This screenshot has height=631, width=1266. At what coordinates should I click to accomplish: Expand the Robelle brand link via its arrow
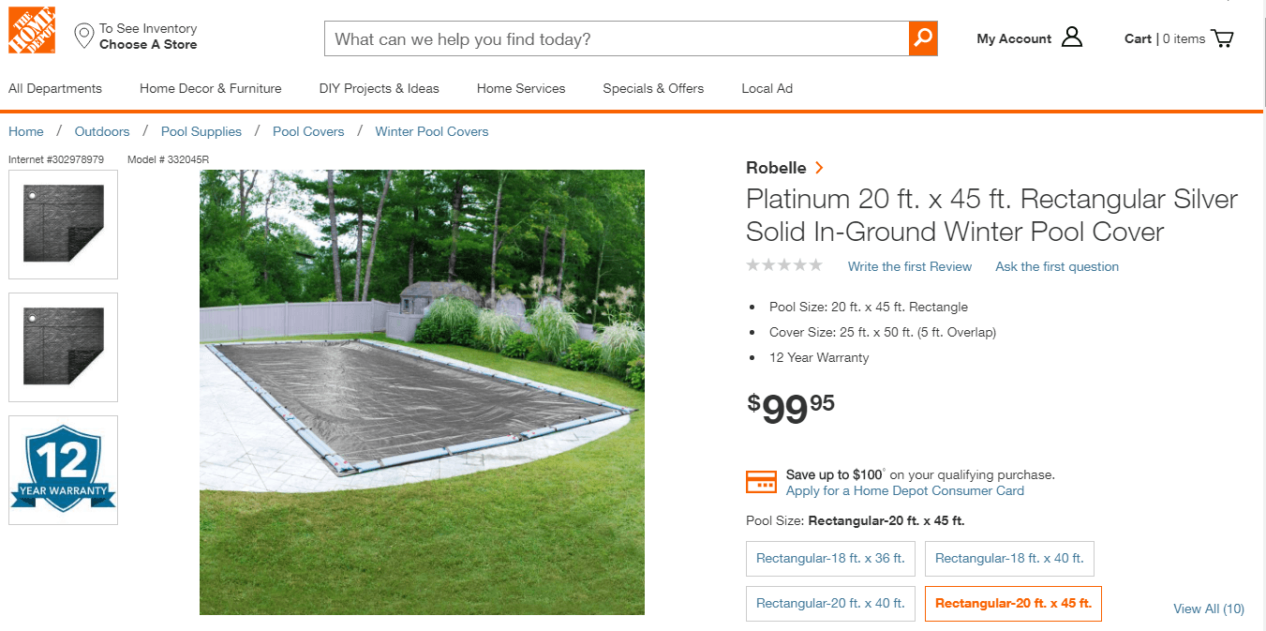(819, 167)
